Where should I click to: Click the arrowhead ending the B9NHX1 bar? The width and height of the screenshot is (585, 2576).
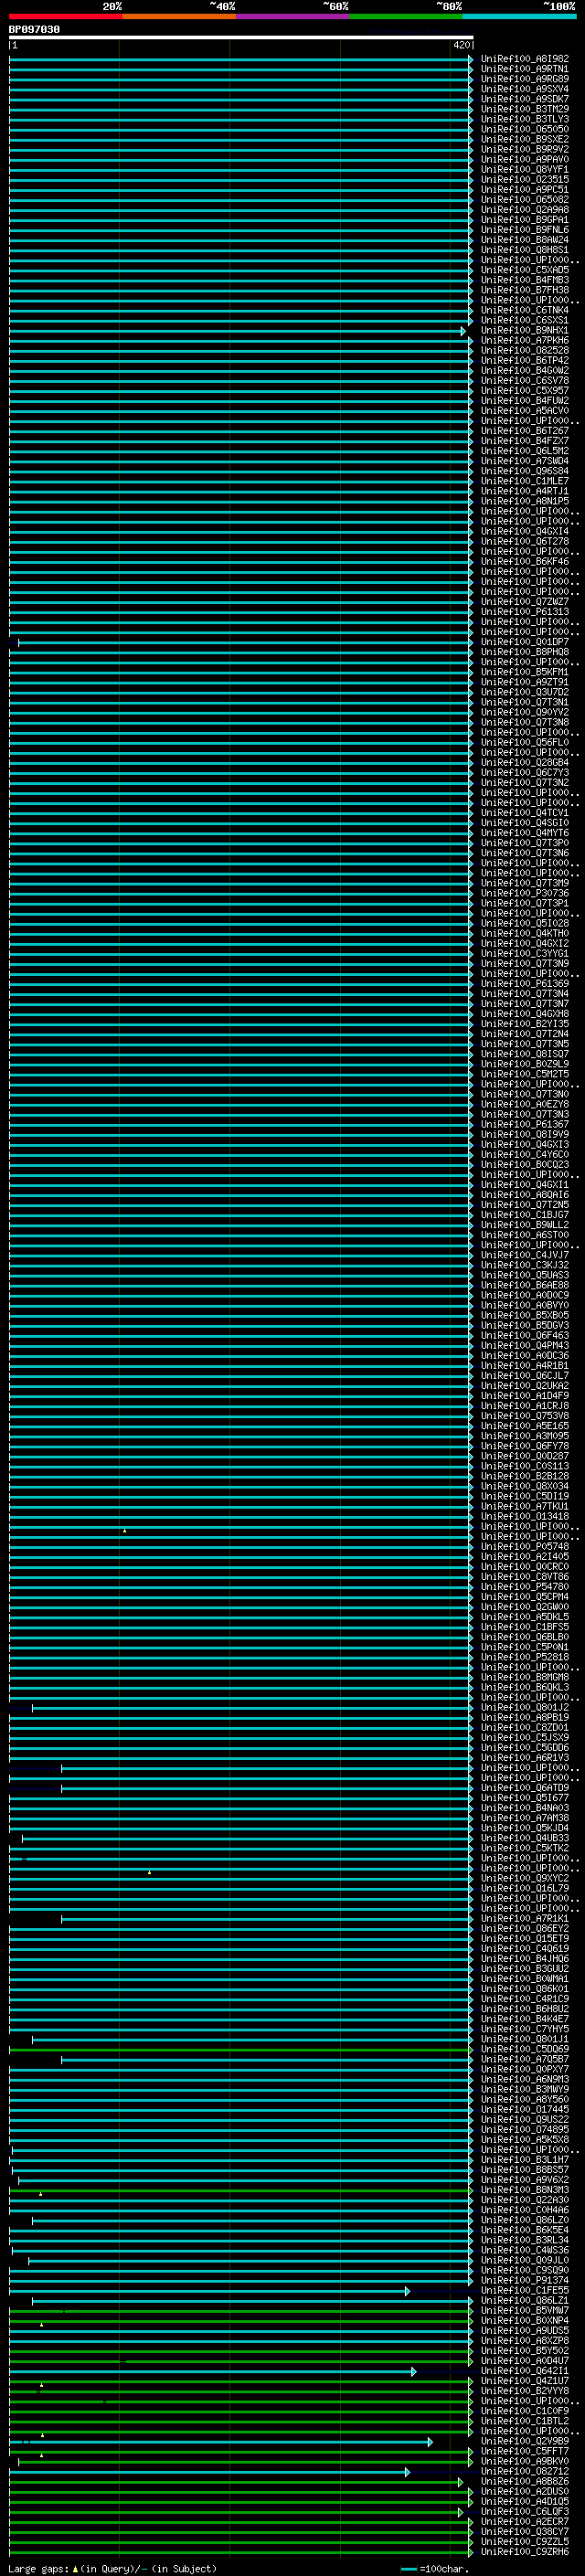coord(463,331)
